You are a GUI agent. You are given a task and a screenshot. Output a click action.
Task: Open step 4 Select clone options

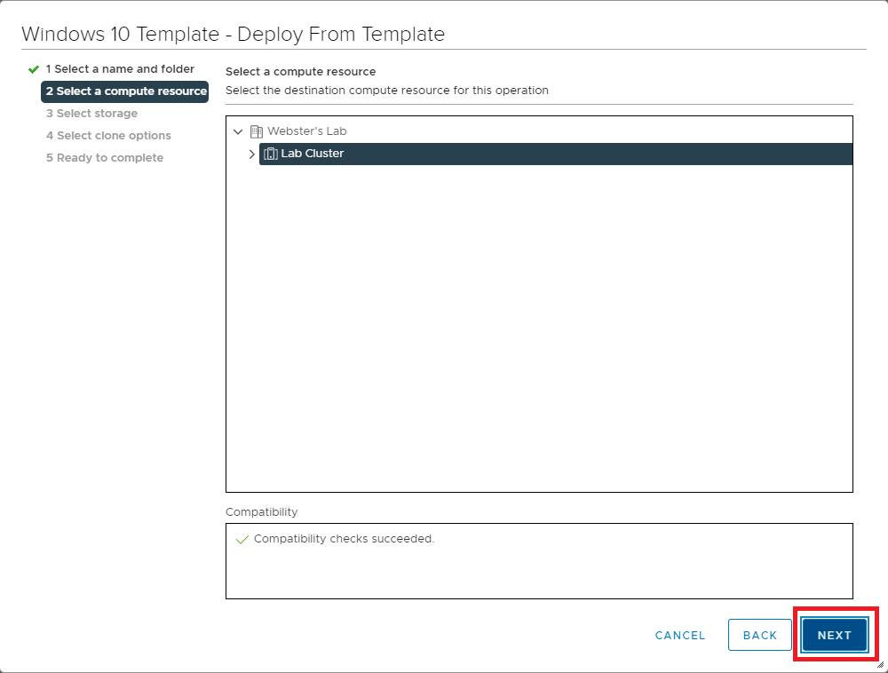(x=108, y=136)
